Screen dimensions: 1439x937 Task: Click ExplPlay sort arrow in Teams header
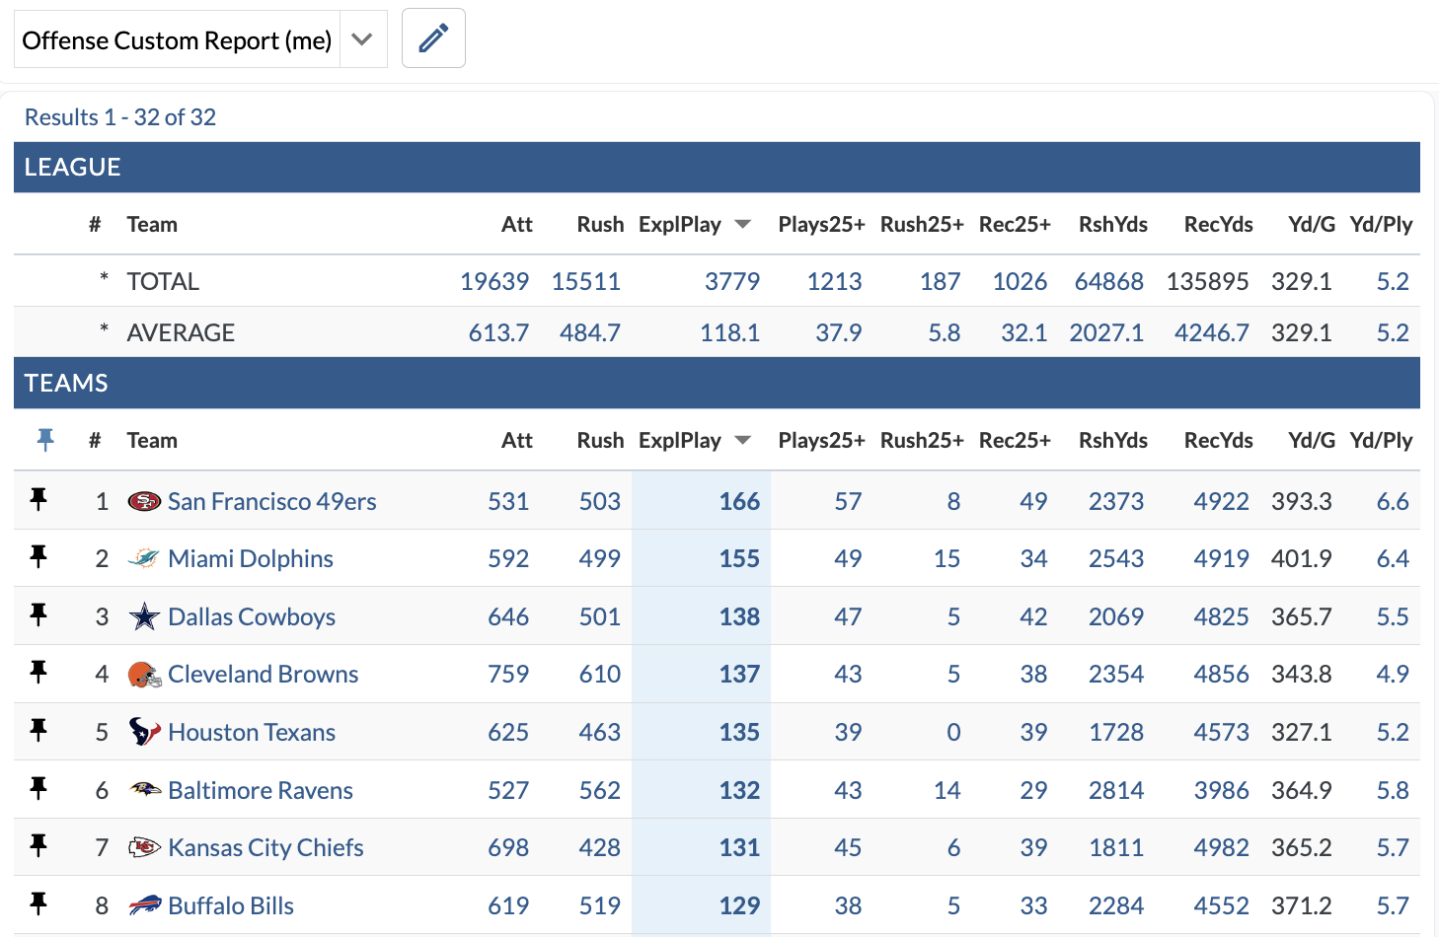[743, 440]
